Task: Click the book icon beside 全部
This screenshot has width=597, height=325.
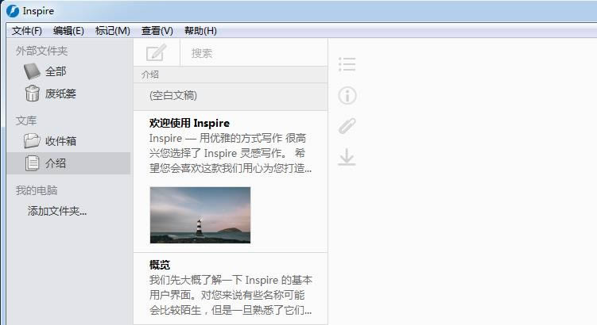Action: click(x=32, y=71)
